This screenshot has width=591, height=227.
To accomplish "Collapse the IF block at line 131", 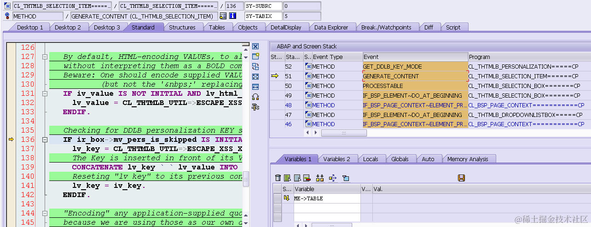I will [x=45, y=93].
